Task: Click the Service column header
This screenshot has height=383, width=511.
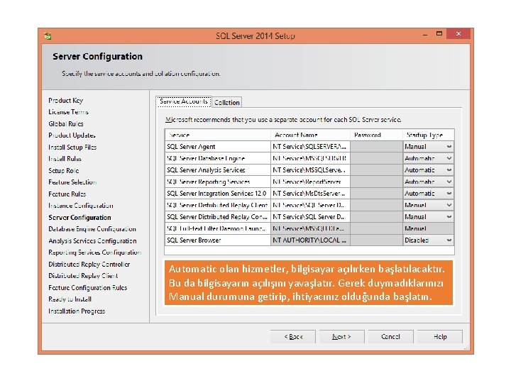Action: [x=218, y=135]
